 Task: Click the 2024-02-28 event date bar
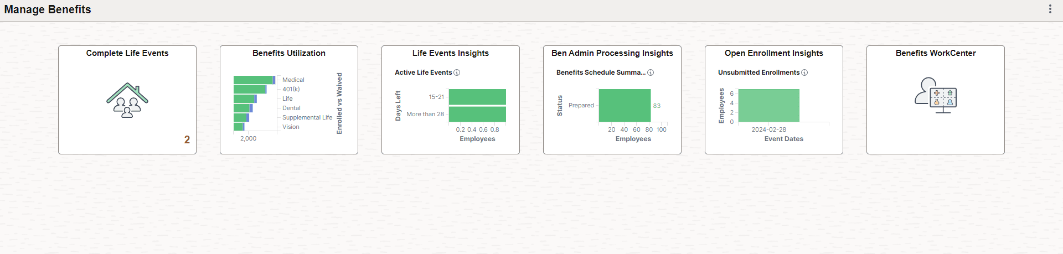(768, 105)
